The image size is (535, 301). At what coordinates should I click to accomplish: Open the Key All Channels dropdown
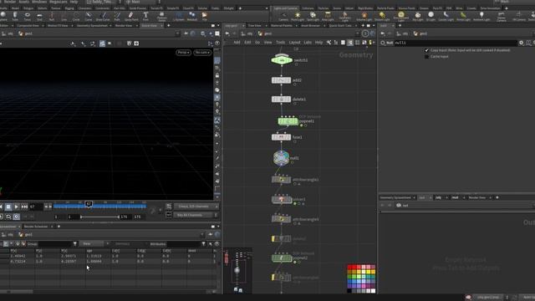[x=196, y=215]
